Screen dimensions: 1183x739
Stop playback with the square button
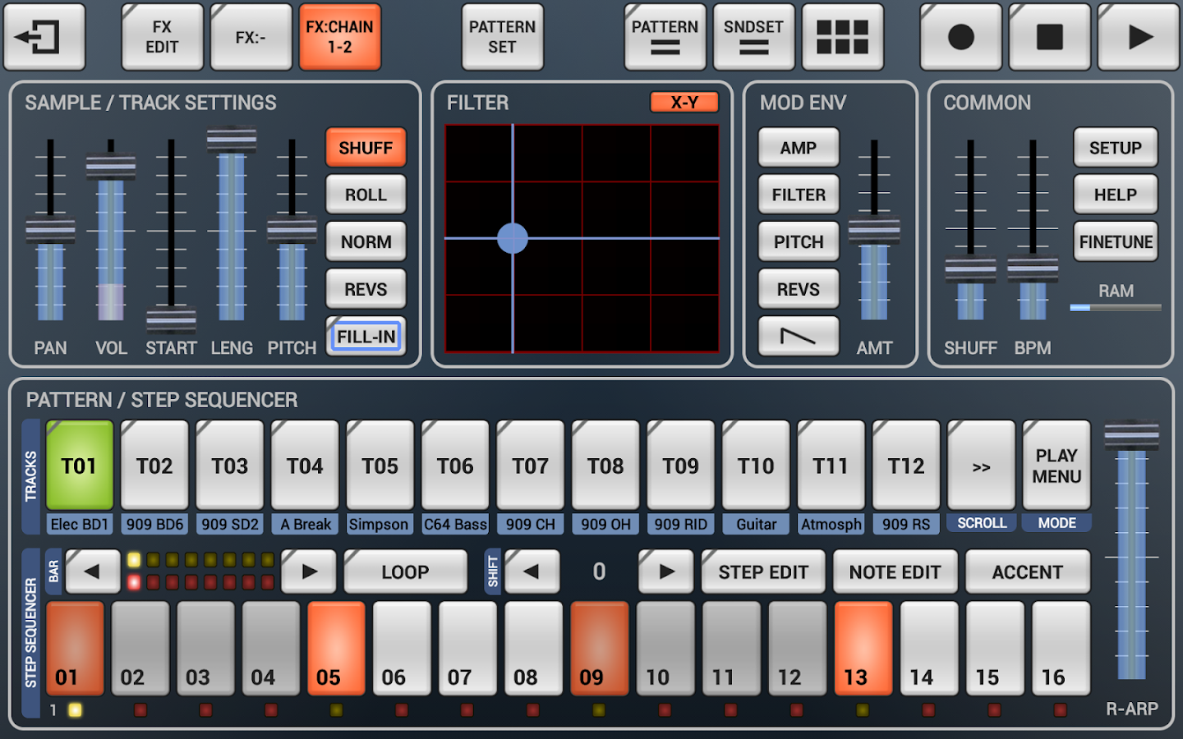pyautogui.click(x=1049, y=37)
